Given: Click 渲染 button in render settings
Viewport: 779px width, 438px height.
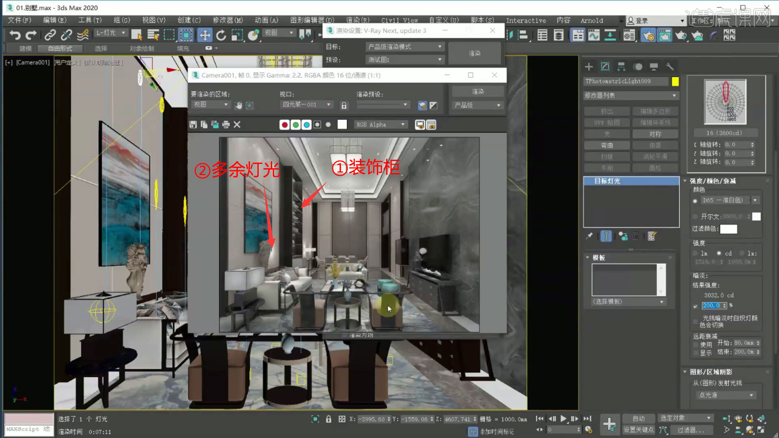Looking at the screenshot, I should (x=474, y=53).
